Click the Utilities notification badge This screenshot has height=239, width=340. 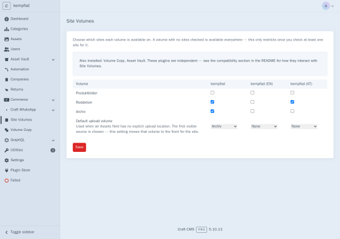click(x=53, y=150)
